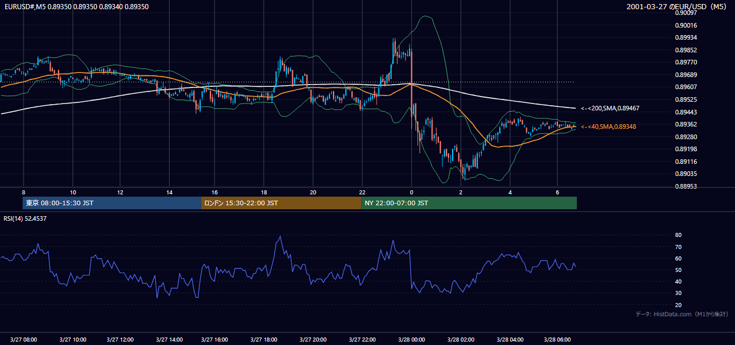The width and height of the screenshot is (735, 345).
Task: Click price level 0.89607 on the axis
Action: click(x=686, y=87)
